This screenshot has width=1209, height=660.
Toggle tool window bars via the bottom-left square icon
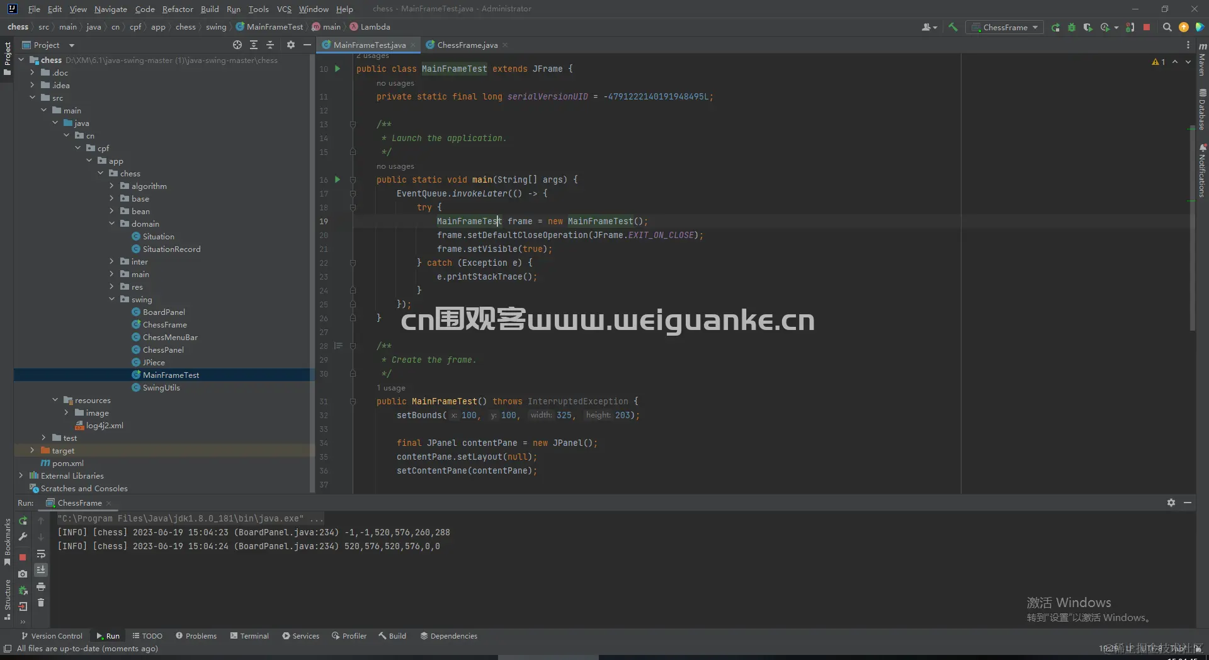[x=7, y=649]
